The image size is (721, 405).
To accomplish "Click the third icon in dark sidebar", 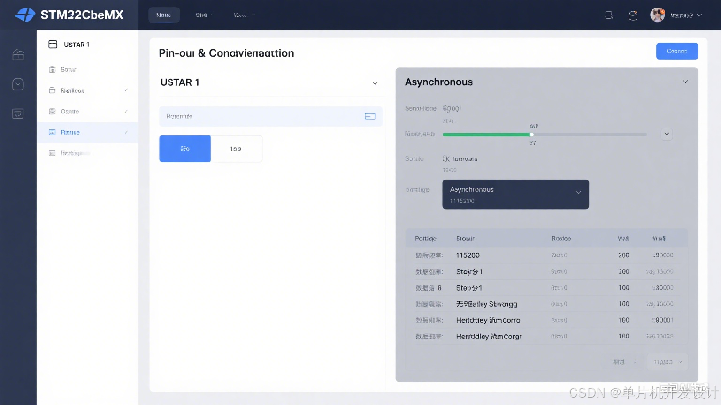I will click(18, 113).
